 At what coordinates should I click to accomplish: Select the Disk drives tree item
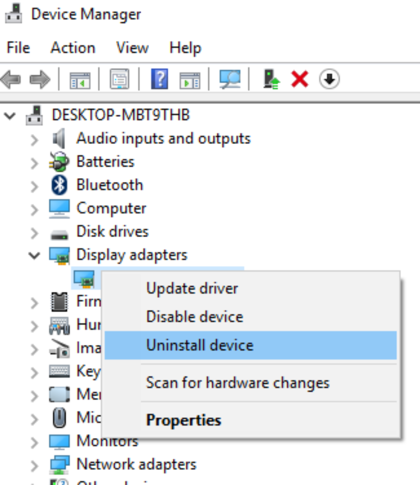point(112,232)
